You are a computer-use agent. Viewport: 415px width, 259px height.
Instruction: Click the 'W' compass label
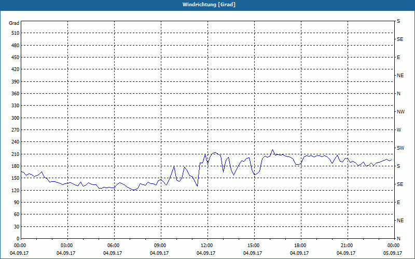pyautogui.click(x=399, y=130)
